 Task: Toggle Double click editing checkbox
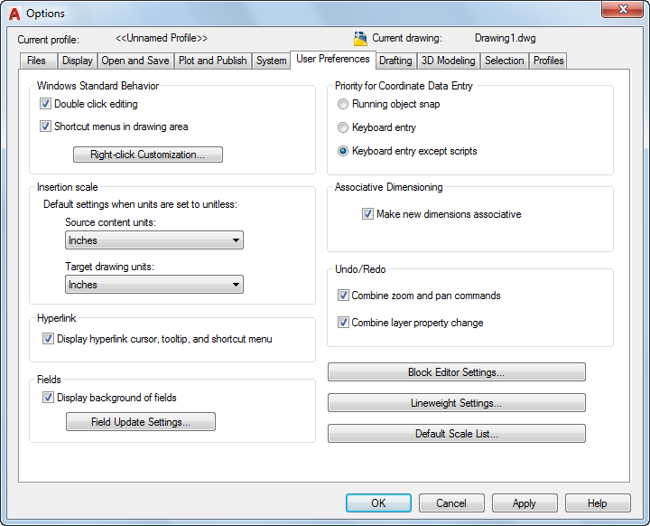[x=46, y=104]
